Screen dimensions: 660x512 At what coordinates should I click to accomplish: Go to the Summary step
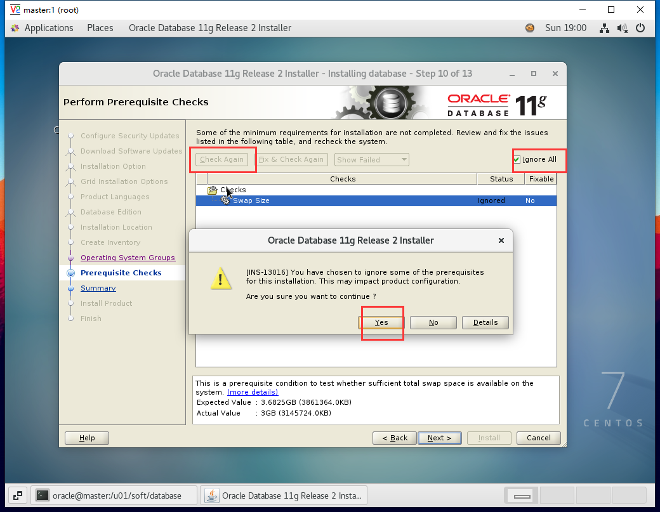coord(98,288)
